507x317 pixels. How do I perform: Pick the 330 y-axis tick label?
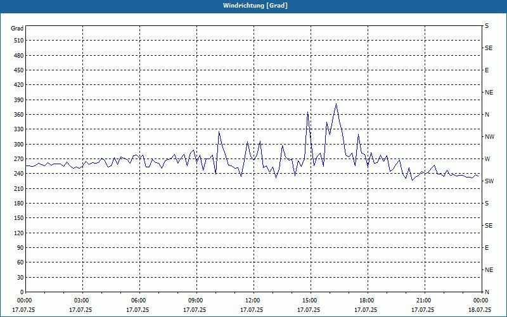[19, 129]
